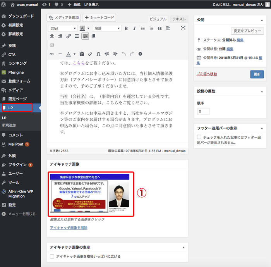Open 固定ページ in the sidebar menu
The image size is (271, 267).
(x=17, y=99)
